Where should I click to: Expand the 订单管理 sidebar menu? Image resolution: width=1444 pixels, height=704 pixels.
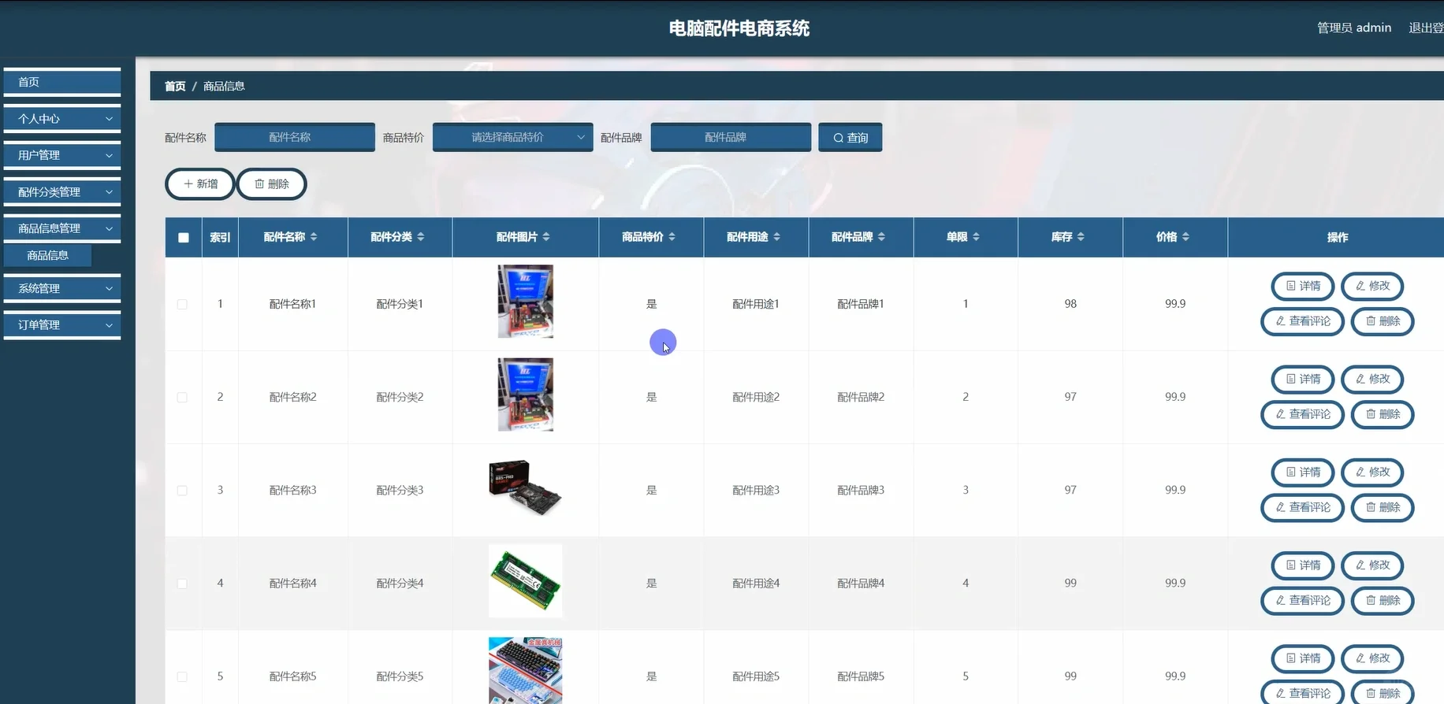tap(62, 324)
